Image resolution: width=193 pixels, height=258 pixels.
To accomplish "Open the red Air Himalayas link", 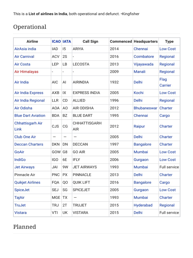I will (x=26, y=72).
